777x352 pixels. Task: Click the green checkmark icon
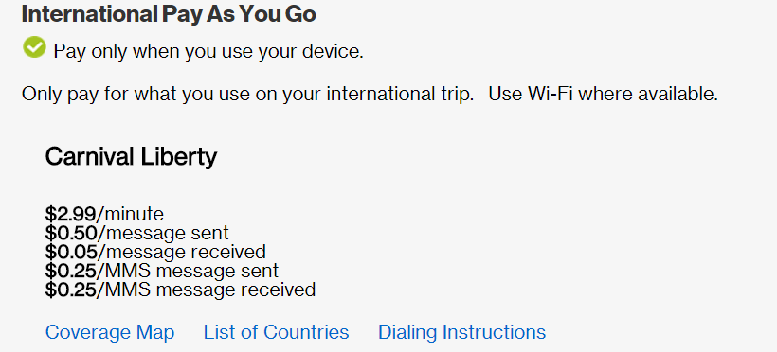click(34, 47)
